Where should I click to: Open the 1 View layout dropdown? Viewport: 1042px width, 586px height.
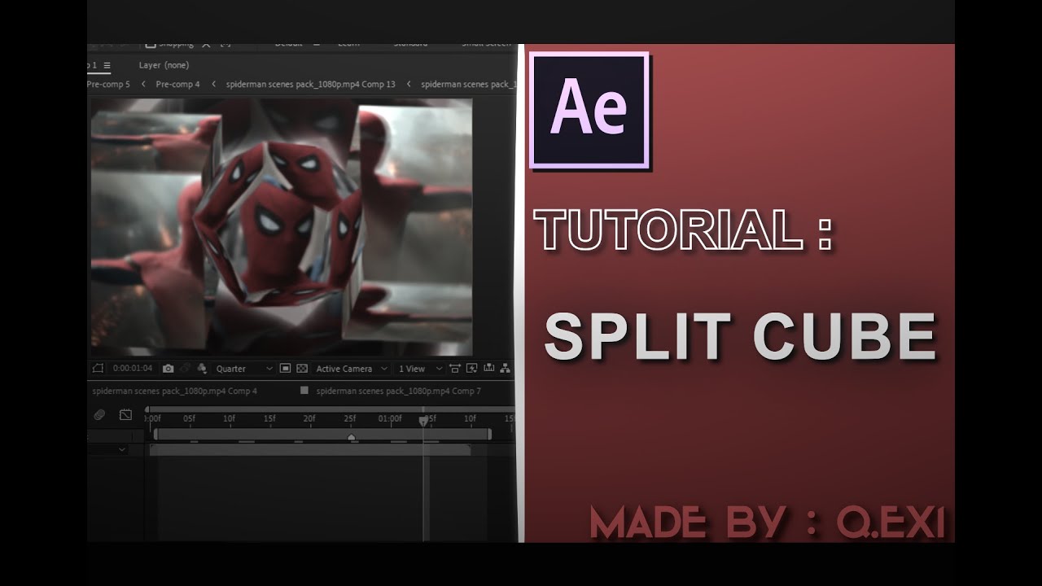pyautogui.click(x=420, y=369)
